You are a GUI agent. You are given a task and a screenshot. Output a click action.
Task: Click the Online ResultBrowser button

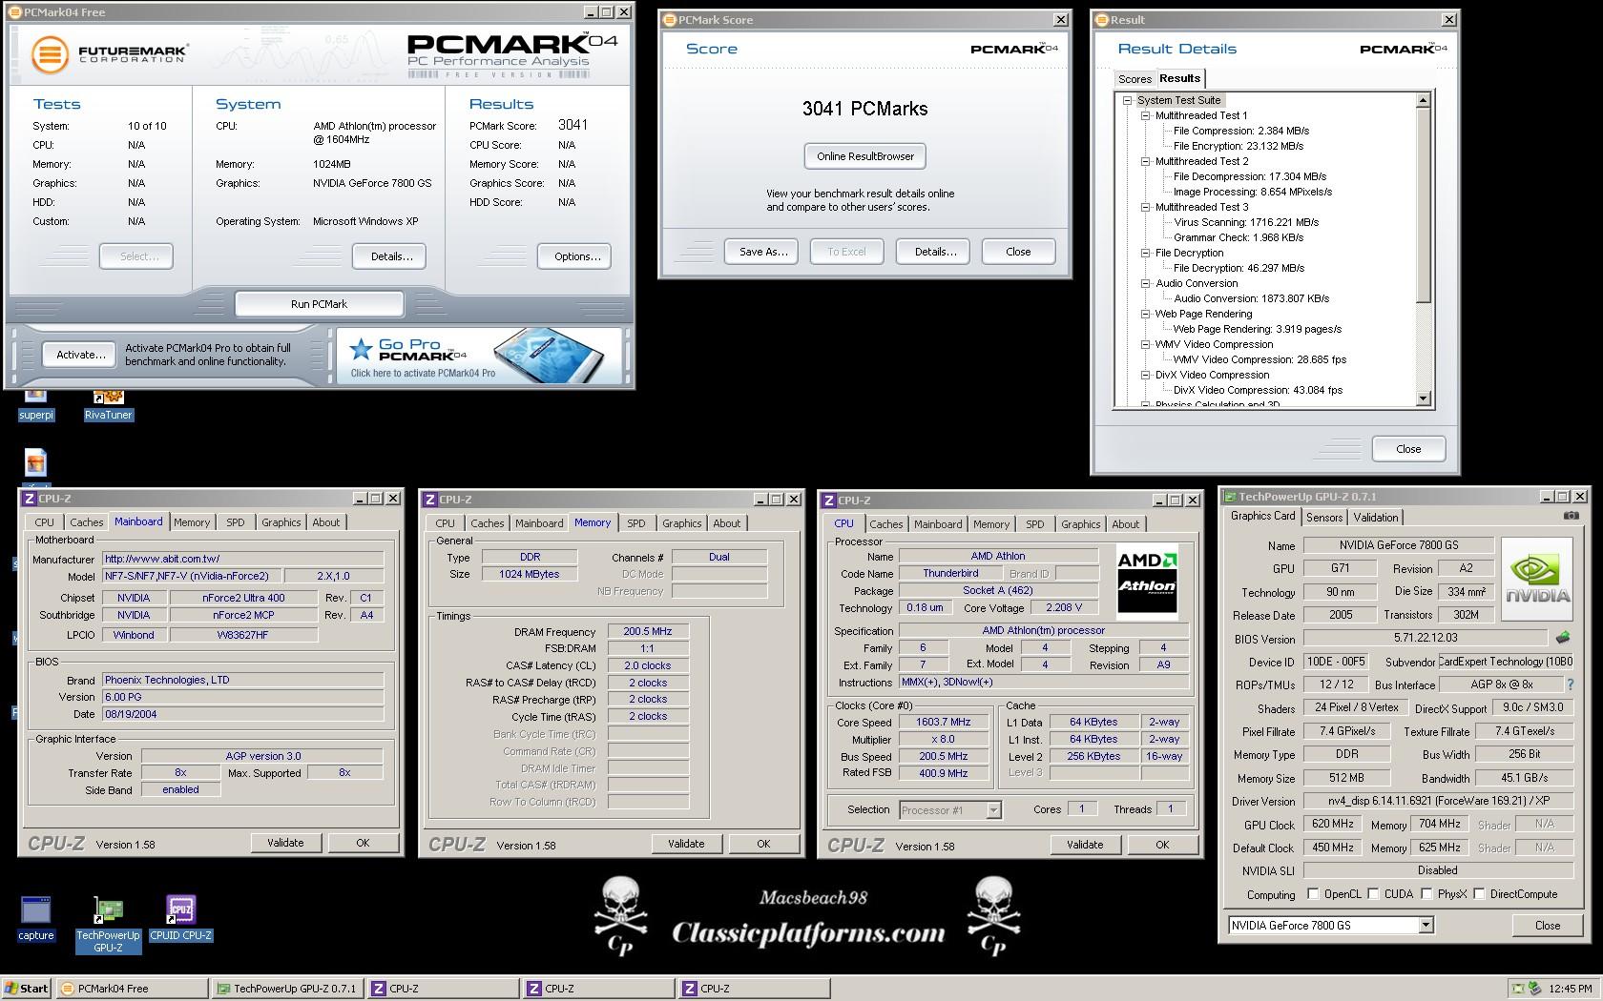[x=864, y=156]
